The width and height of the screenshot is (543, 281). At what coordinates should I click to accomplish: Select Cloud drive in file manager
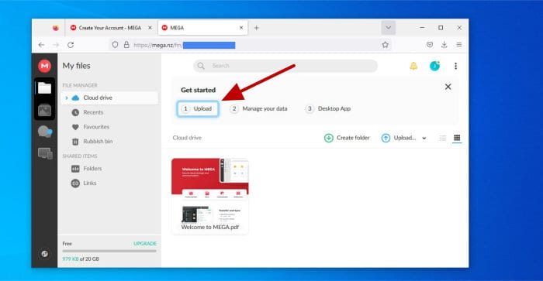[110, 98]
